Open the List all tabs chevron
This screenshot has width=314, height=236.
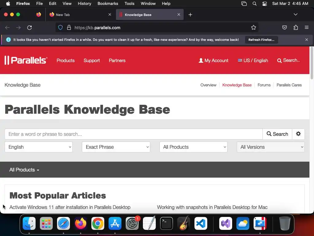click(x=295, y=14)
